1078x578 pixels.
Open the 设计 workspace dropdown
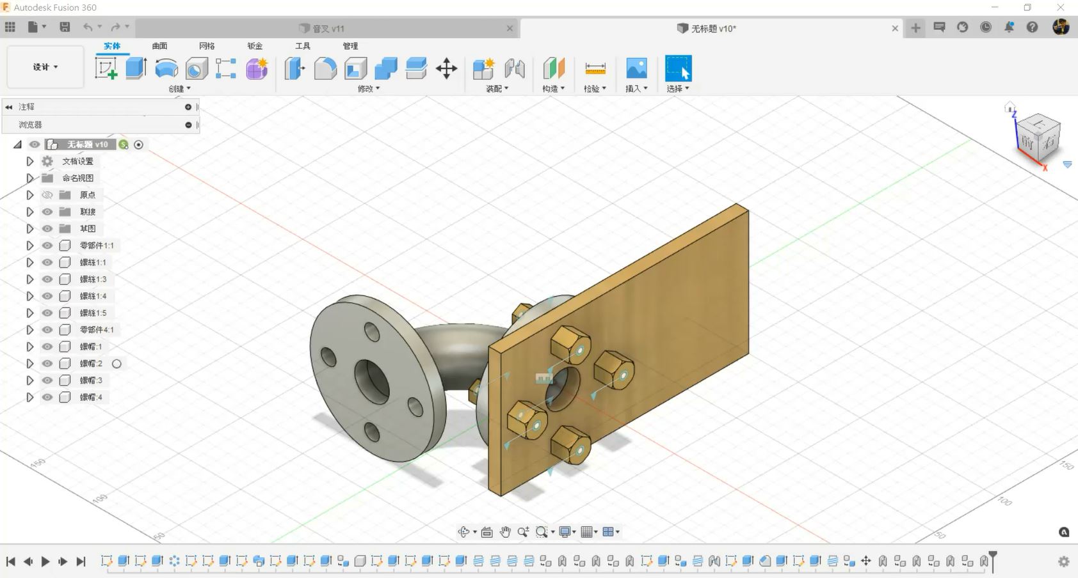coord(45,66)
